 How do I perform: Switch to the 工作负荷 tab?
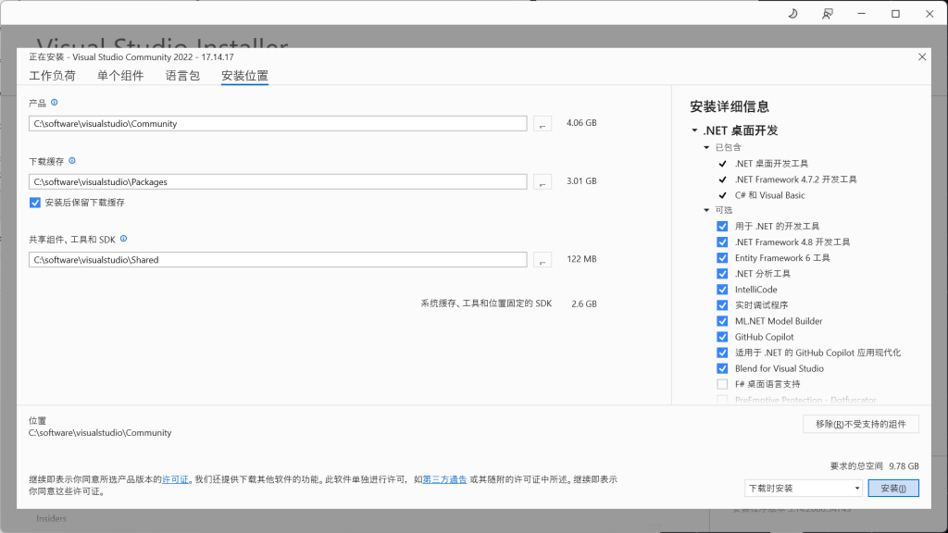point(52,76)
